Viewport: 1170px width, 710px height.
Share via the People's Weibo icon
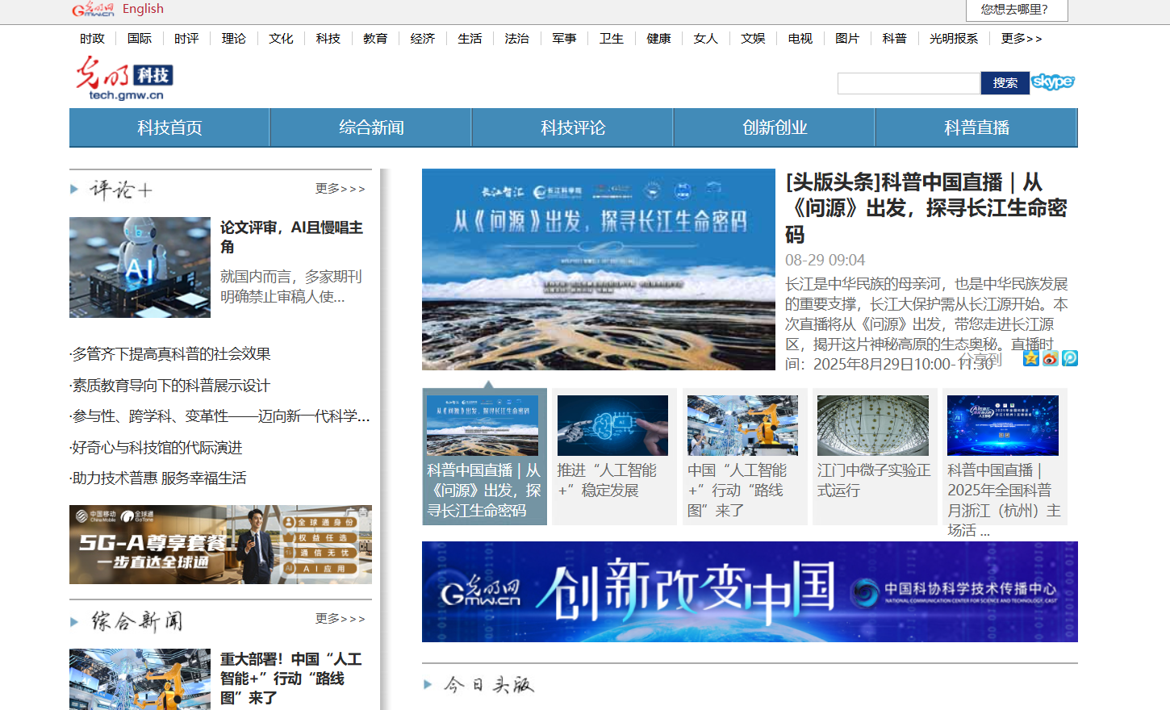click(x=1070, y=358)
